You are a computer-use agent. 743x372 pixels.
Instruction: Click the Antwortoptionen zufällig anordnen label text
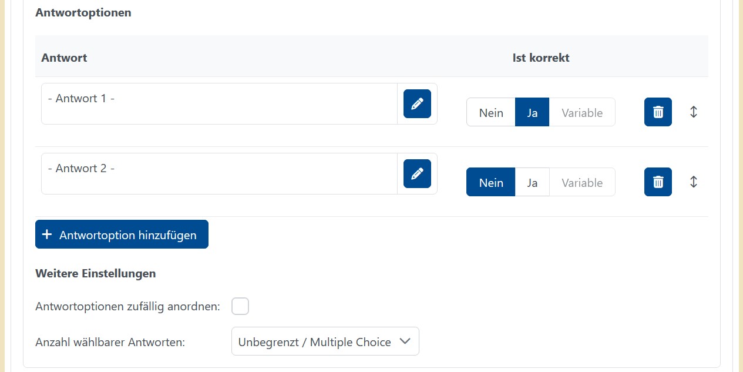click(127, 307)
